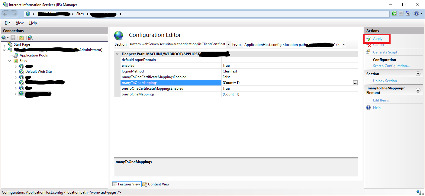The width and height of the screenshot is (425, 196).
Task: Select Default Web Site tree item
Action: click(x=38, y=72)
